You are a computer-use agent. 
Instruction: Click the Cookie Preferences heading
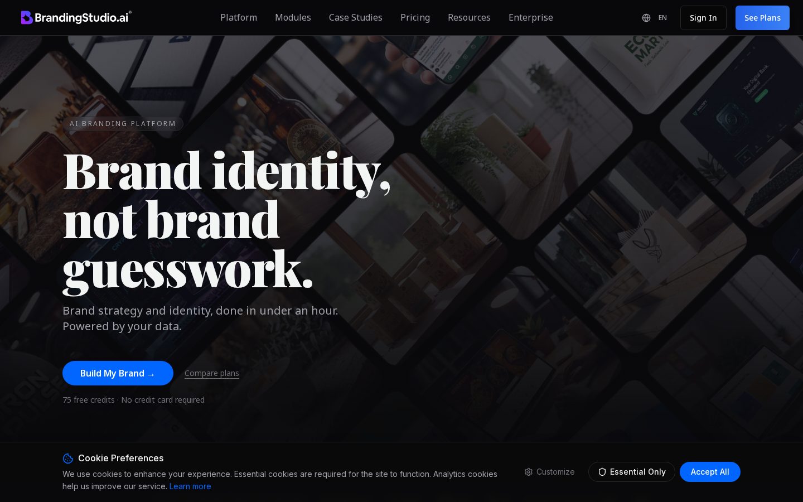click(121, 458)
